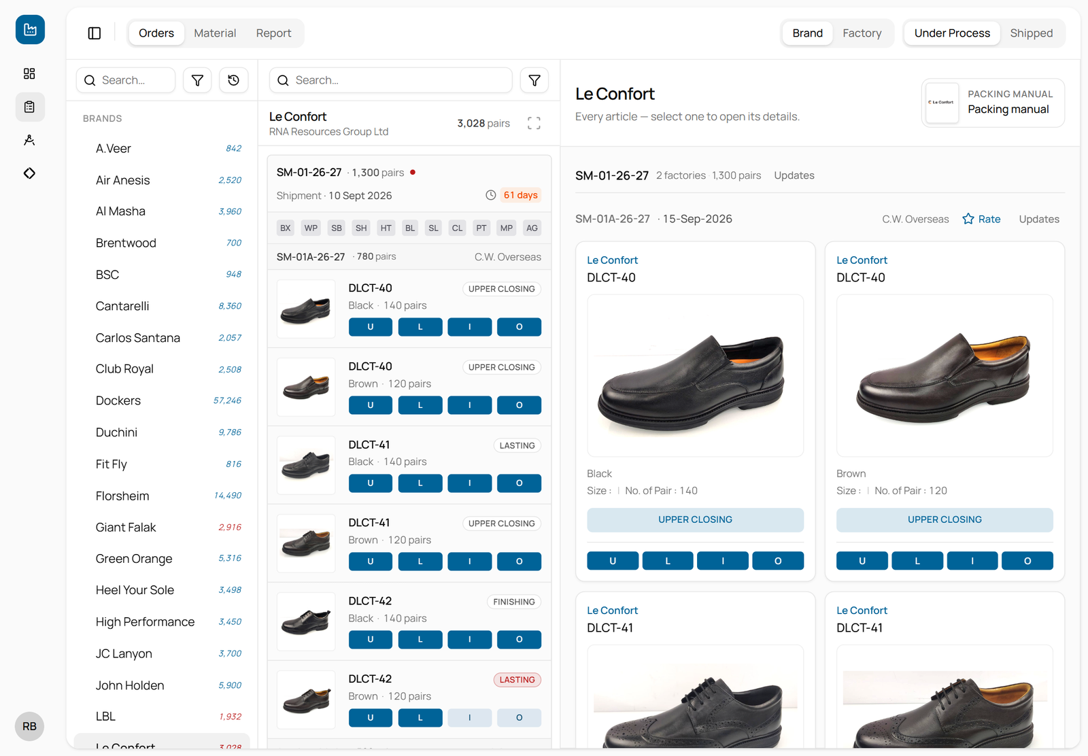This screenshot has height=756, width=1088.
Task: Click Updates next to Rate
Action: point(1039,219)
